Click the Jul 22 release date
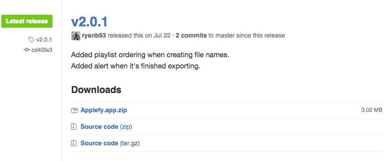Image resolution: width=388 pixels, height=161 pixels. point(162,35)
